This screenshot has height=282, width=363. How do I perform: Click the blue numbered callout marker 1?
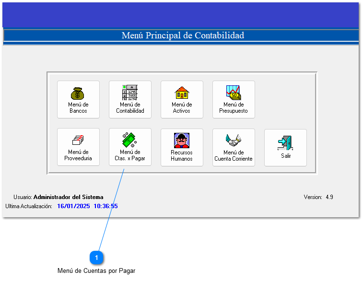pos(96,258)
